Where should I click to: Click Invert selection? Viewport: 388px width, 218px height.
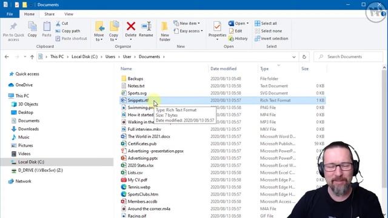(272, 39)
